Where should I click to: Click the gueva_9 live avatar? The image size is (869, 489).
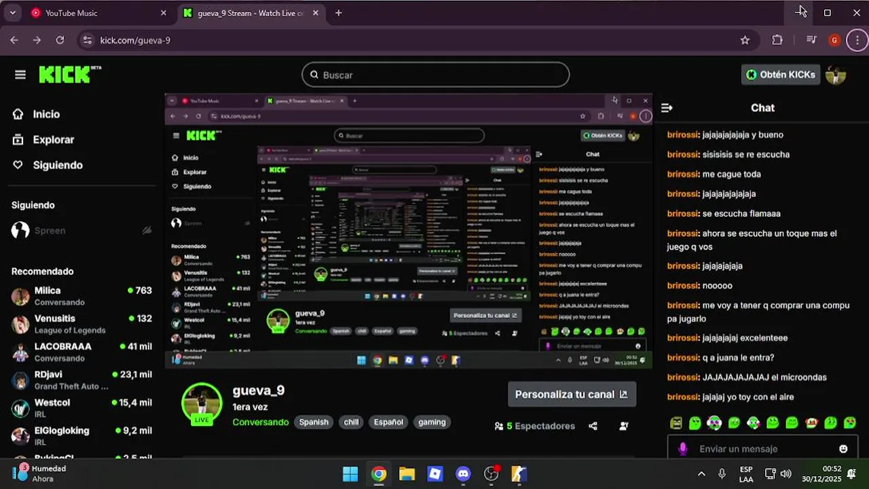click(202, 403)
